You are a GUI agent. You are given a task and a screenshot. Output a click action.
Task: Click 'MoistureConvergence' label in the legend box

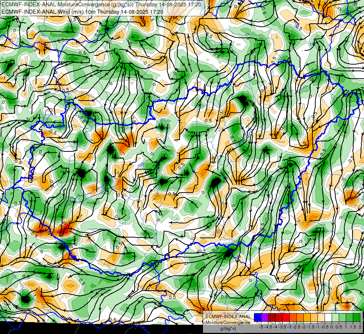coord(228,322)
